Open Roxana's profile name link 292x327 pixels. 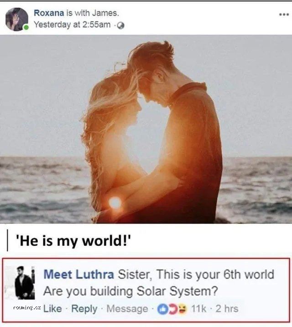[48, 13]
